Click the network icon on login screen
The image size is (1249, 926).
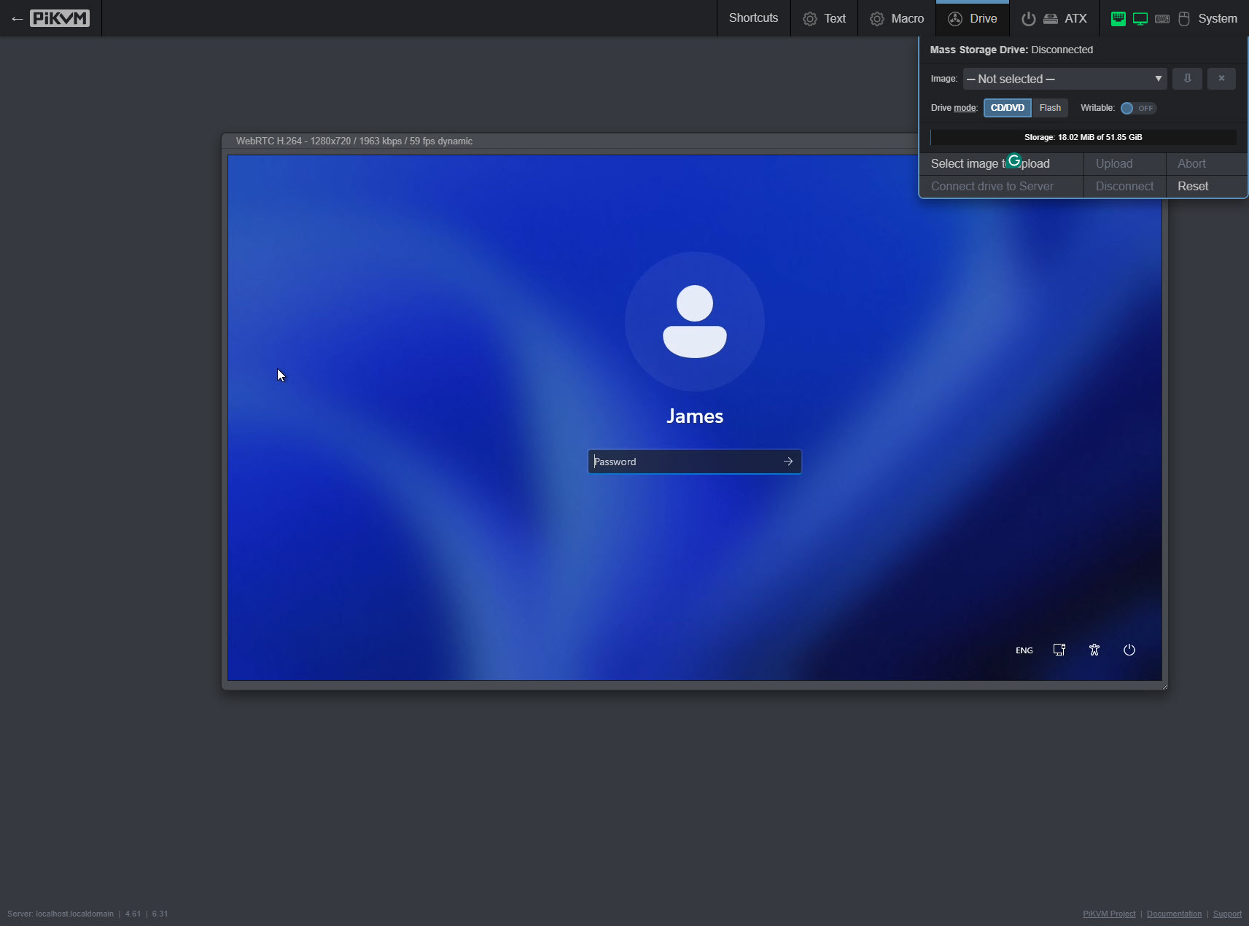[x=1059, y=650]
